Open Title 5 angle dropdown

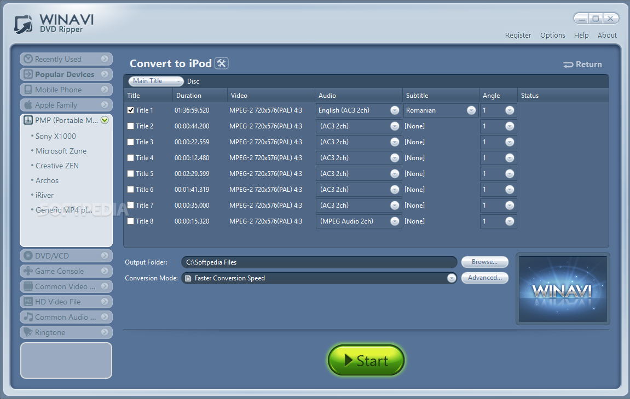tap(510, 173)
